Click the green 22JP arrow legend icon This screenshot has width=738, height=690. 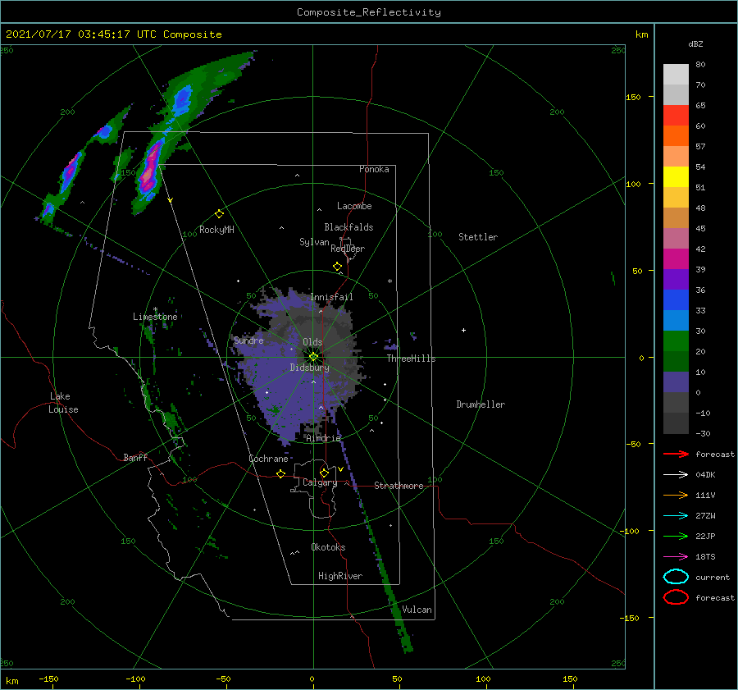point(676,536)
